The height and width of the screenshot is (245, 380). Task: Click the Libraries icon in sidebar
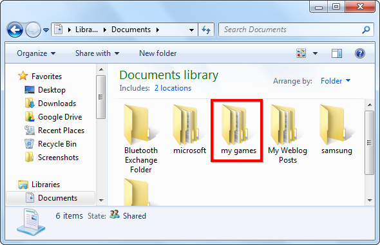pyautogui.click(x=23, y=185)
